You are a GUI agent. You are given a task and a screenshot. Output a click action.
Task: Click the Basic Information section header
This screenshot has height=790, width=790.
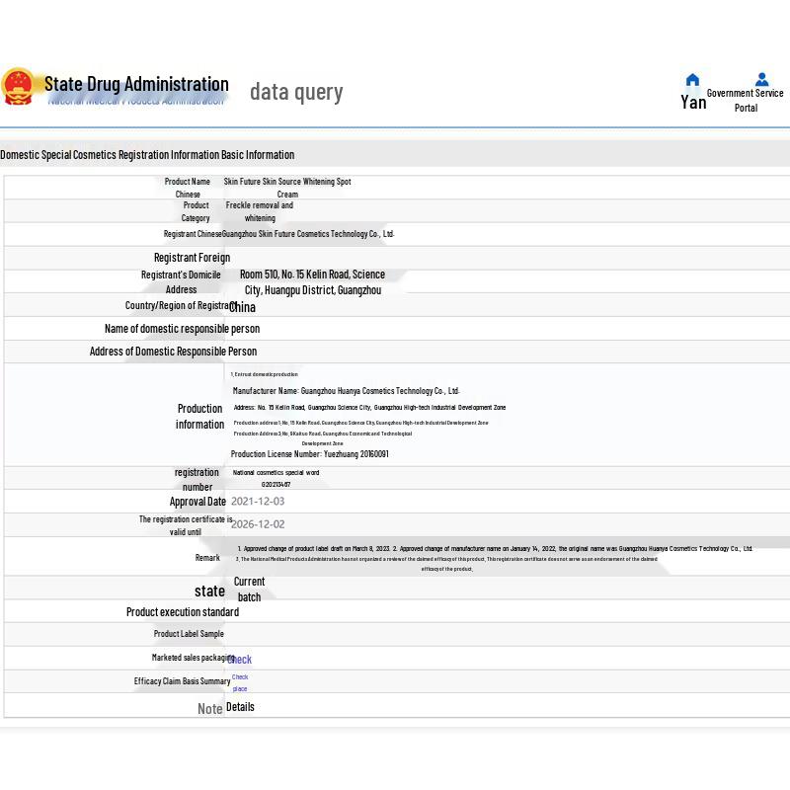point(147,155)
